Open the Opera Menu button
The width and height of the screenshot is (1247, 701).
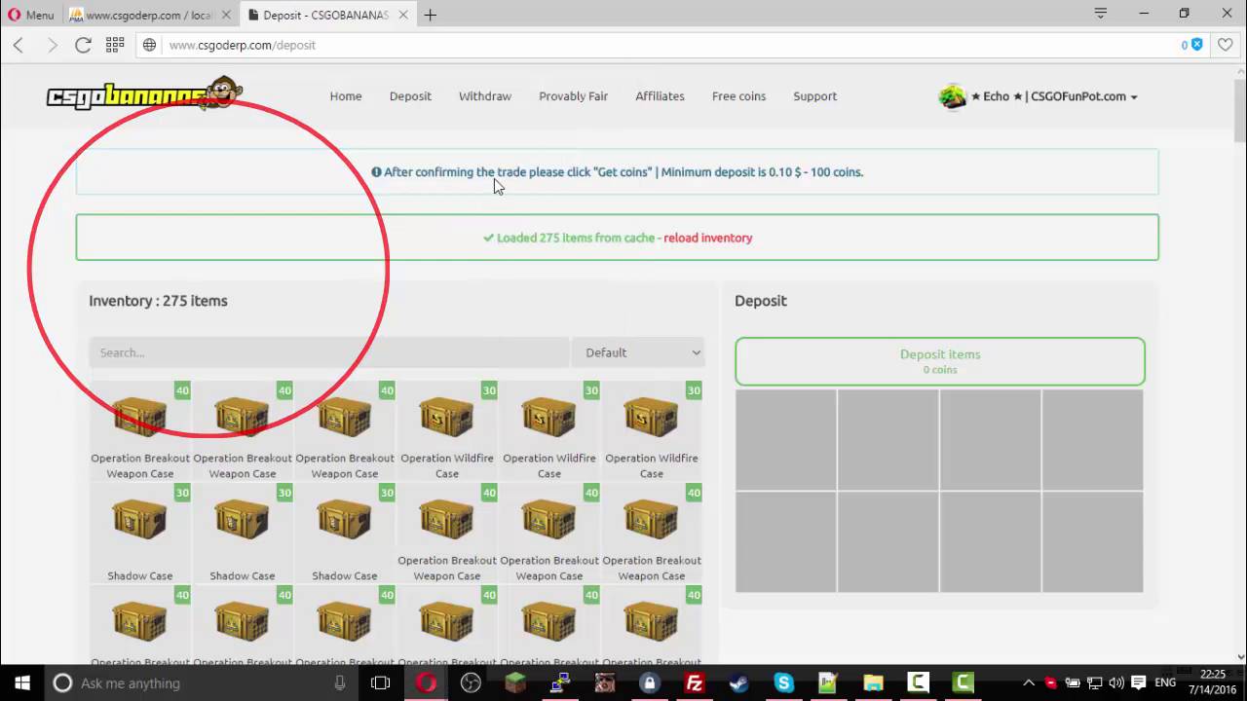point(31,15)
